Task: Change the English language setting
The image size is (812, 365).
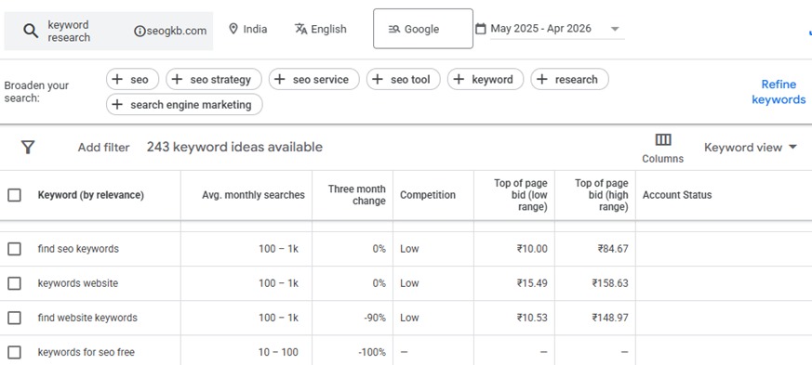Action: 321,29
